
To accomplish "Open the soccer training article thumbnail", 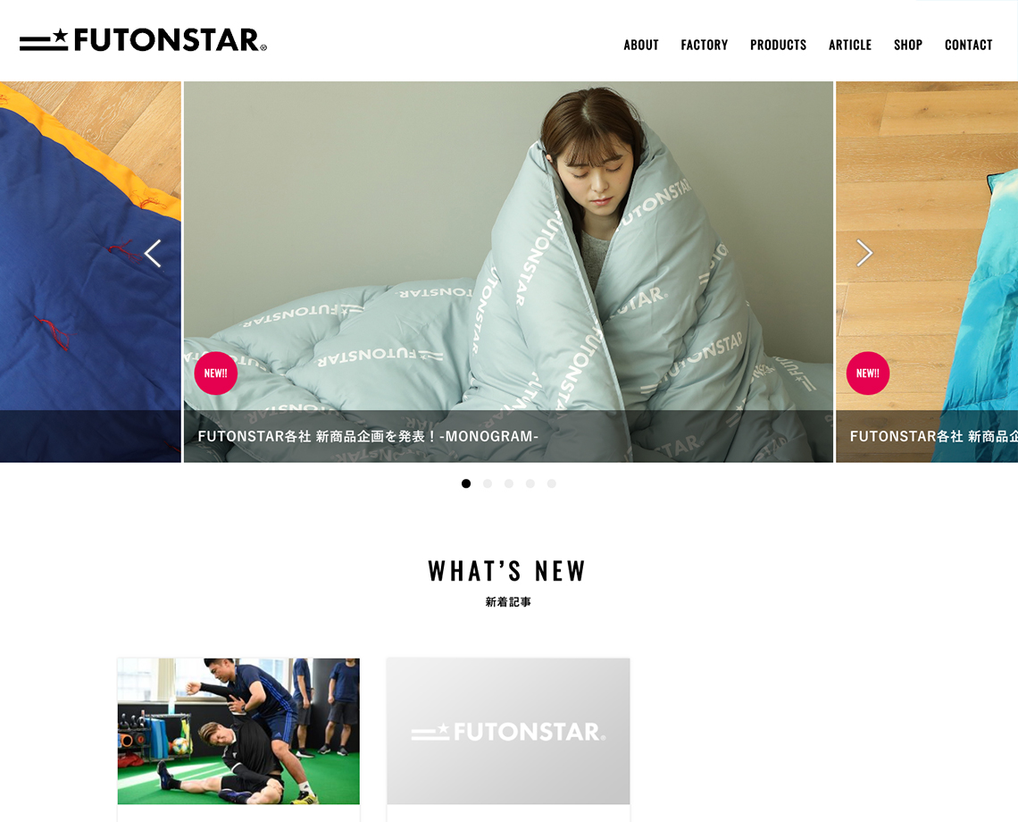I will [238, 731].
